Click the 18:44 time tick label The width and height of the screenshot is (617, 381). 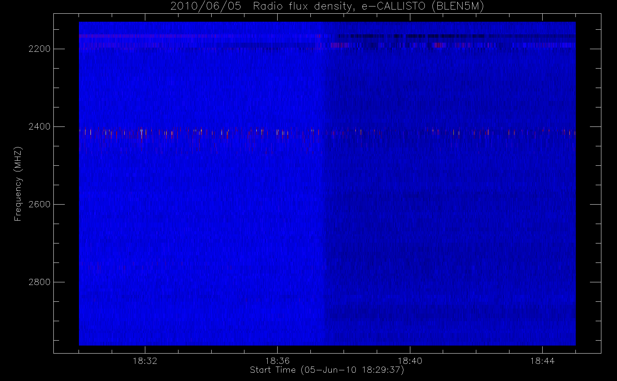point(542,361)
